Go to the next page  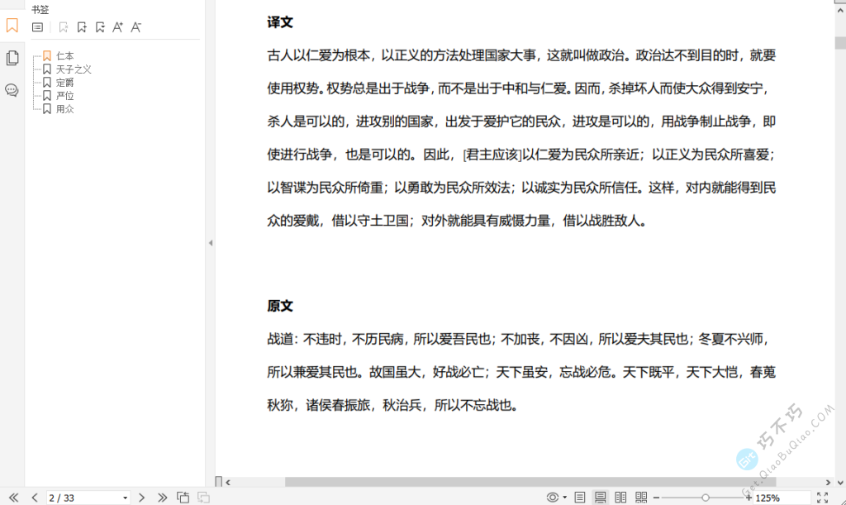141,498
